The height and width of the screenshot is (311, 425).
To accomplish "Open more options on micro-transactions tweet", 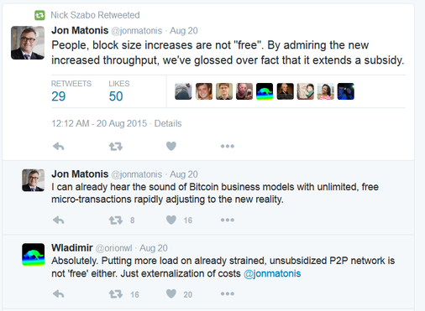I will point(228,220).
